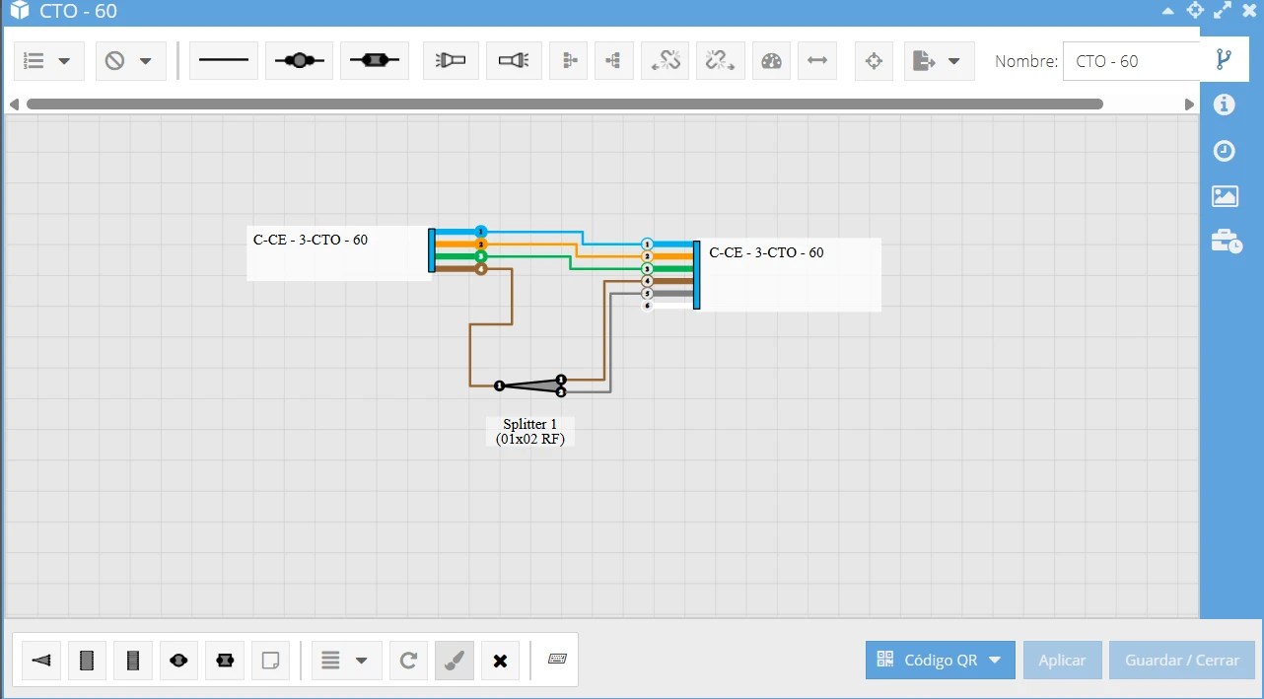The image size is (1264, 699).
Task: Click the Aplicar button
Action: click(1062, 661)
